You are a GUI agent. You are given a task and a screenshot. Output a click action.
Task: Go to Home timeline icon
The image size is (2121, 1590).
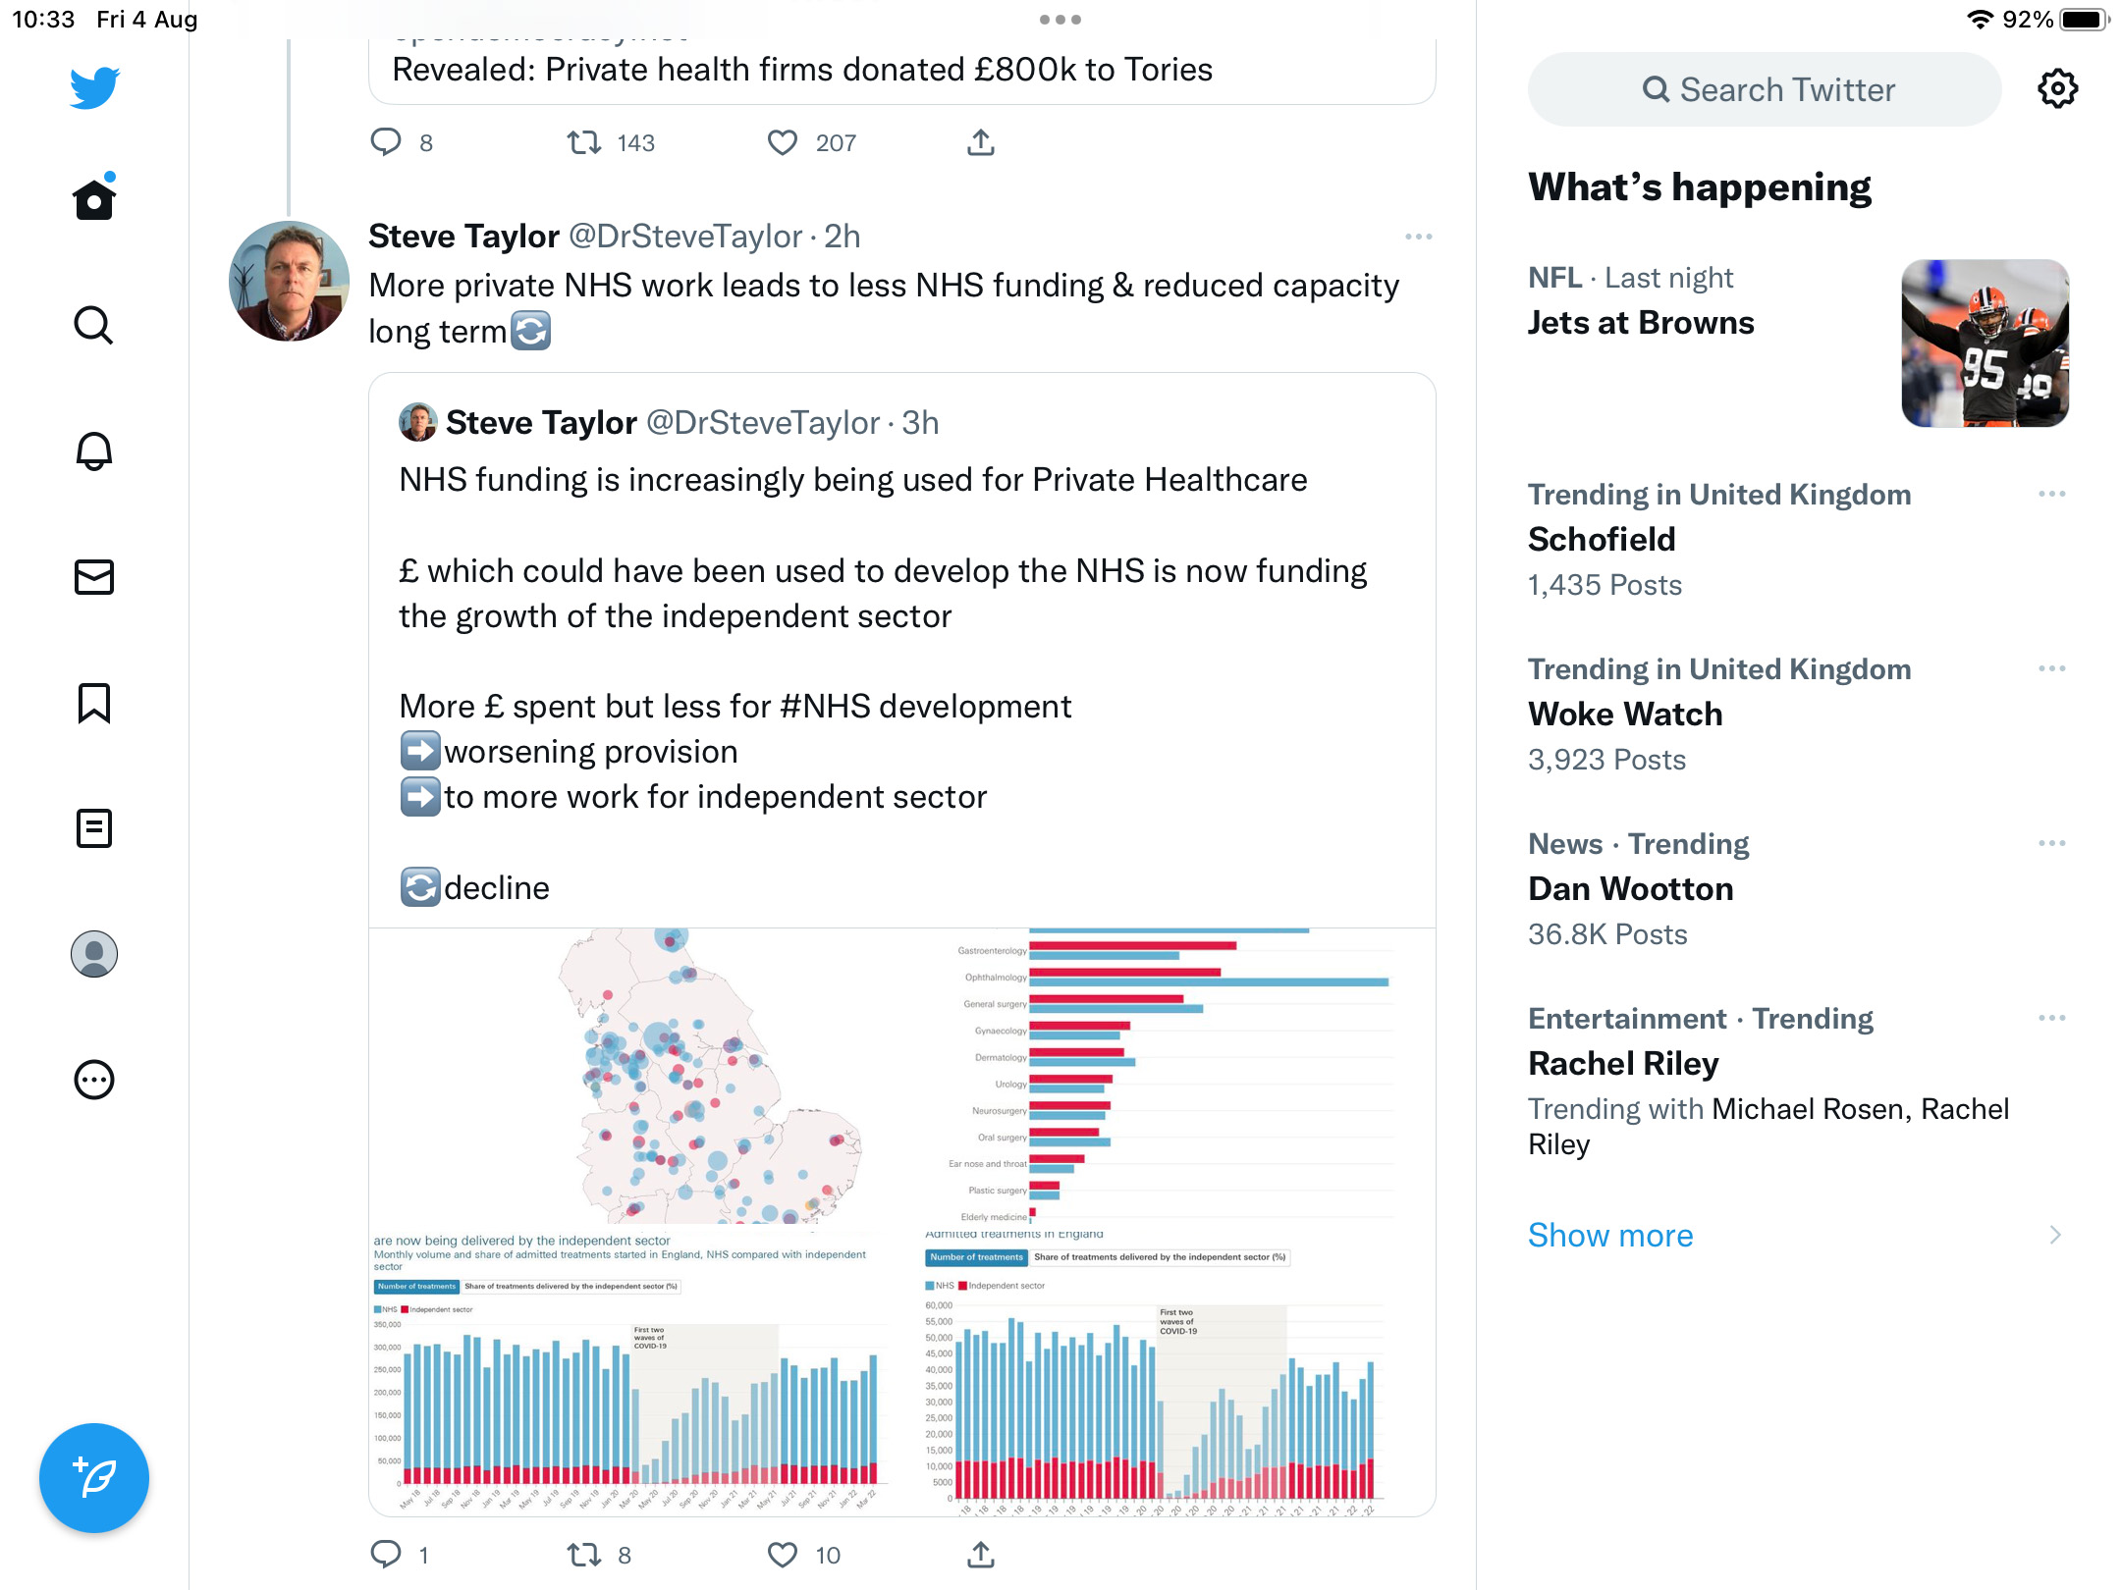tap(94, 197)
